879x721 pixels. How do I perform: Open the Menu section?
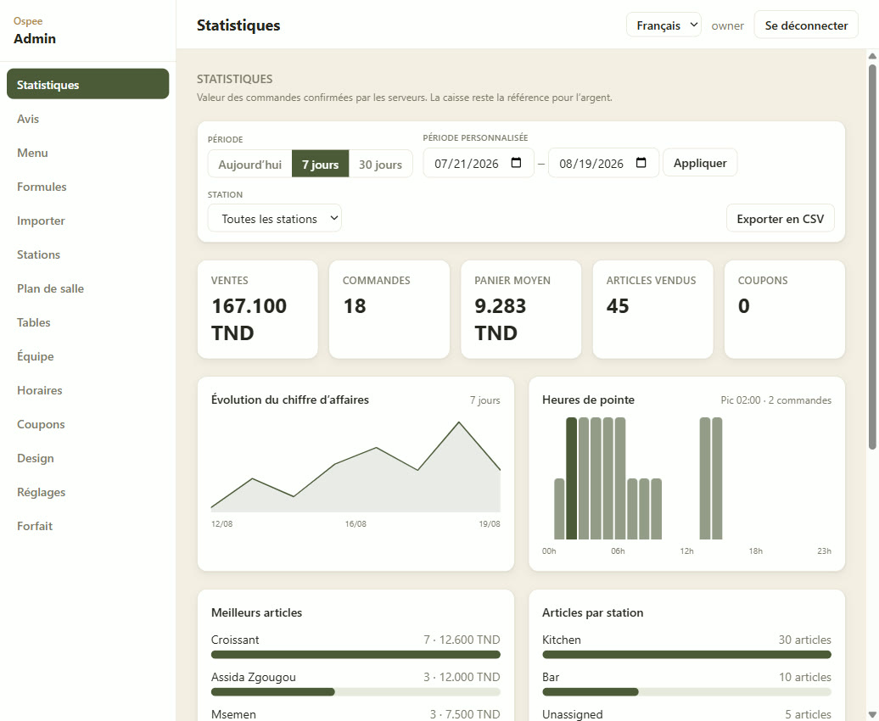point(88,153)
